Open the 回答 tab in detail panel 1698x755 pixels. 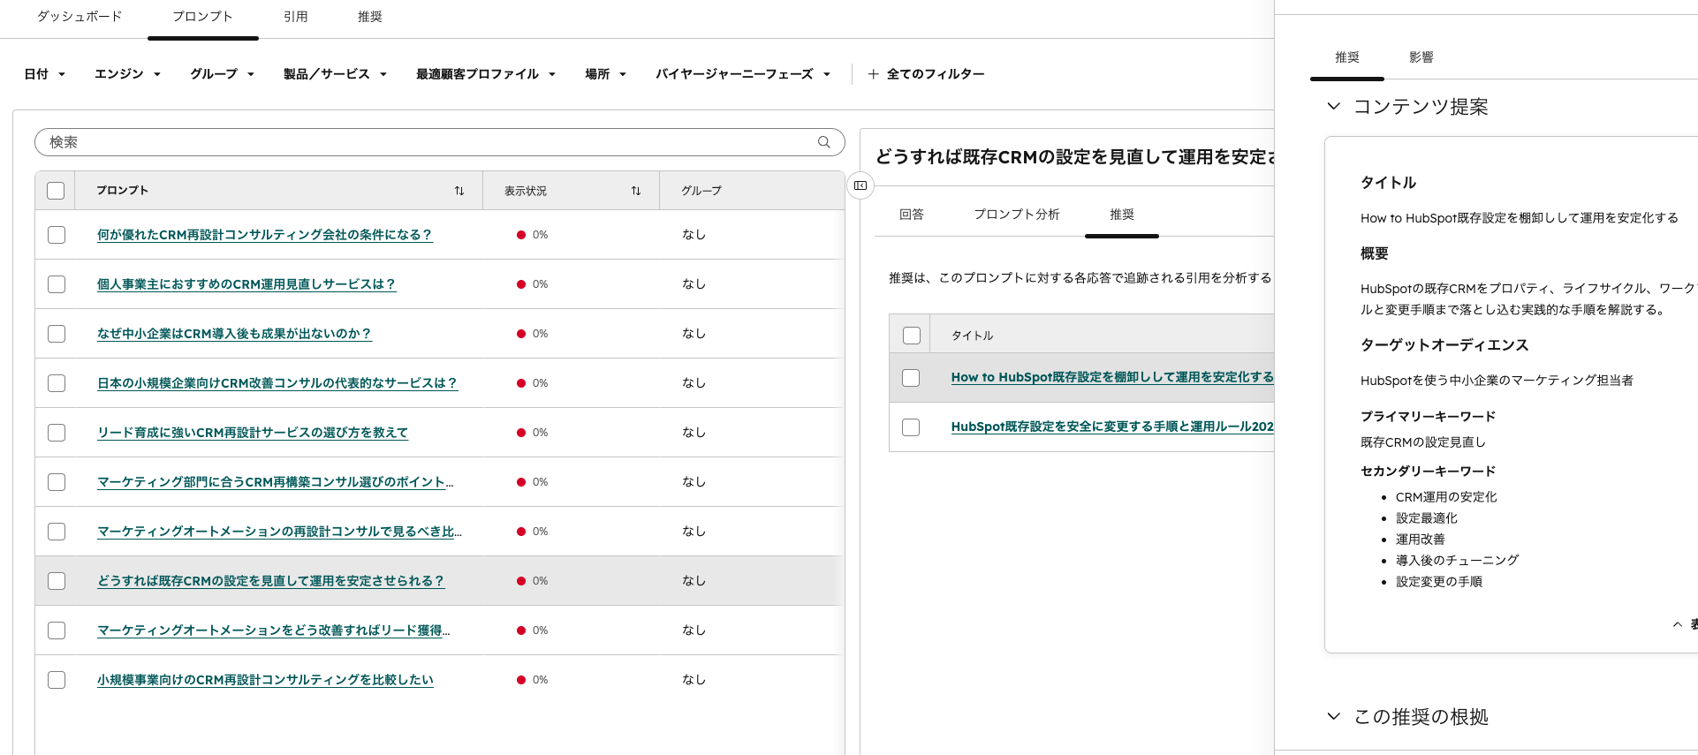tap(912, 215)
